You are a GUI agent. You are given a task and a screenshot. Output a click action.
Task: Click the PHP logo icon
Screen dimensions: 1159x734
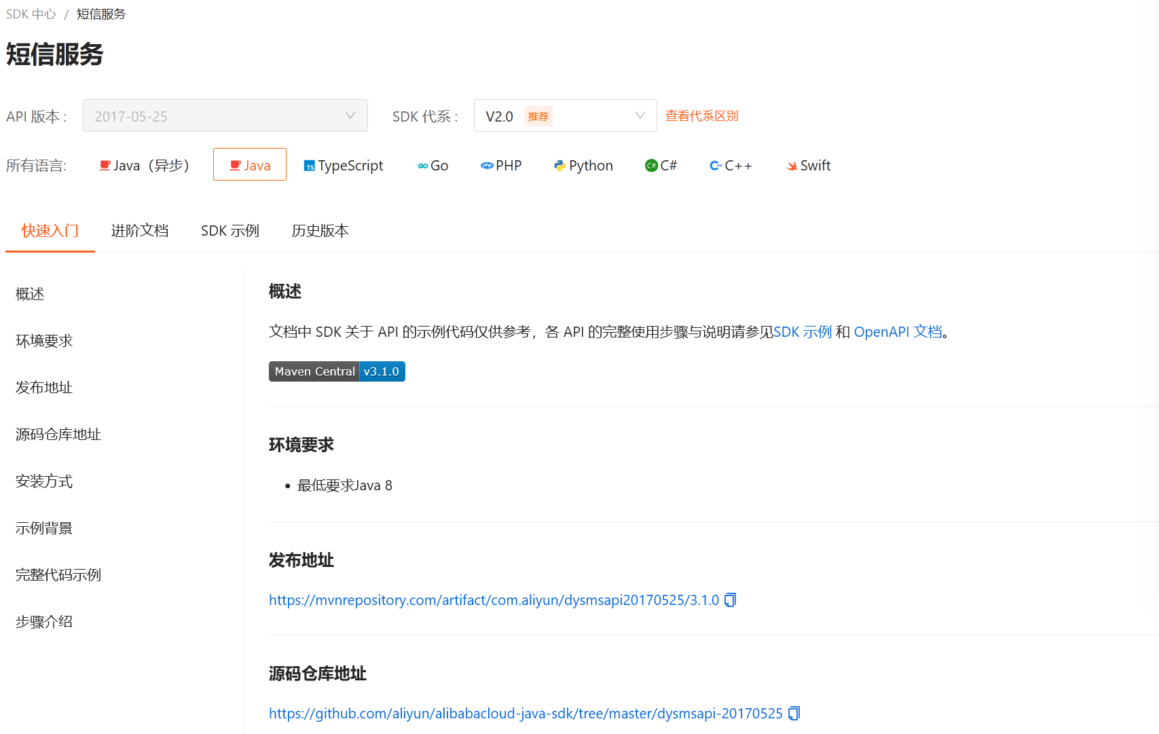[487, 166]
